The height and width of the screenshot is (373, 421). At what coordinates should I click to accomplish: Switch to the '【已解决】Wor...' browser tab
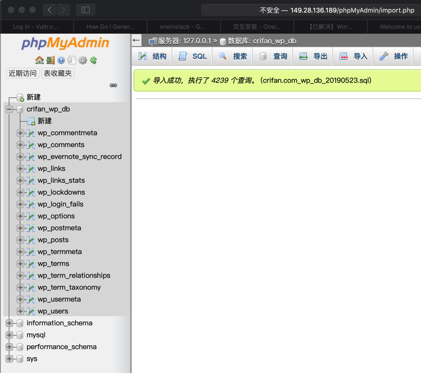[330, 26]
